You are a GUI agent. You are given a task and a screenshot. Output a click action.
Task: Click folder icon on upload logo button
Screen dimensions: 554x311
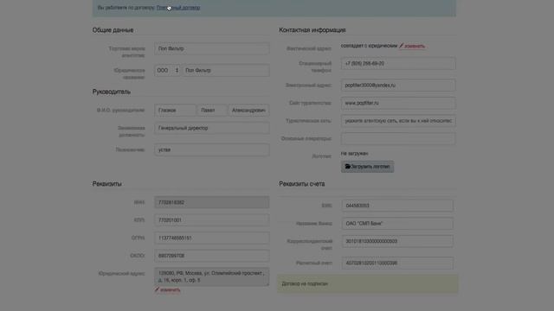(348, 167)
